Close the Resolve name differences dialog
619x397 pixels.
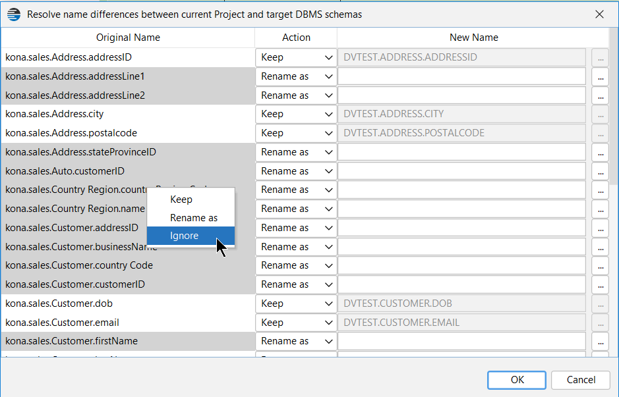click(599, 14)
